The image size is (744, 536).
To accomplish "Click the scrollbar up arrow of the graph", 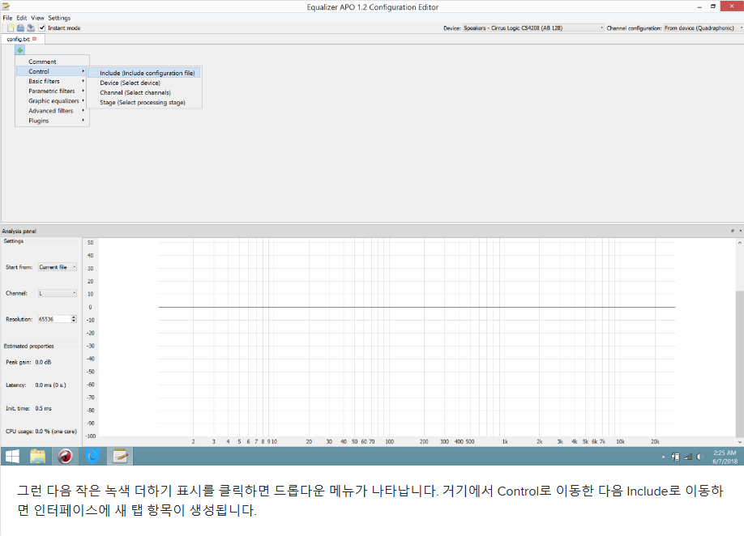I will click(740, 242).
